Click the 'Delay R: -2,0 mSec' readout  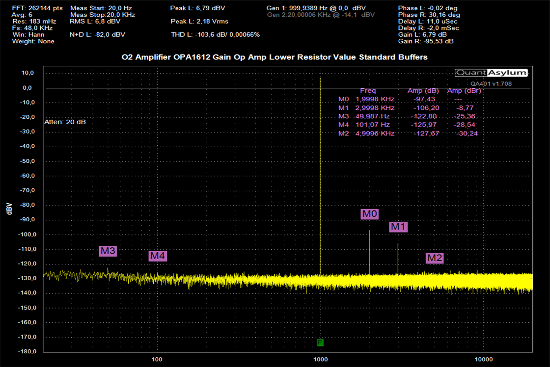(x=428, y=28)
